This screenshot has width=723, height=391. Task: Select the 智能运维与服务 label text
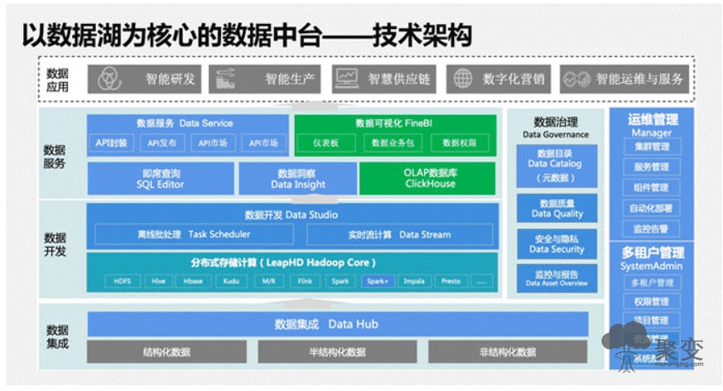(x=639, y=80)
